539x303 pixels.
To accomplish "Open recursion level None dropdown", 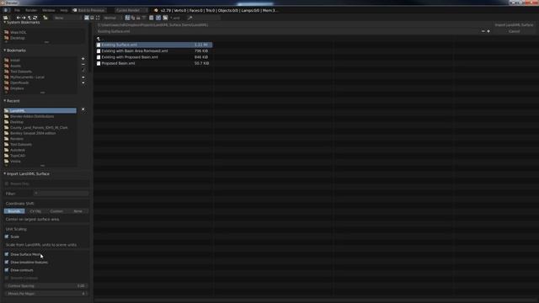I will click(x=67, y=18).
